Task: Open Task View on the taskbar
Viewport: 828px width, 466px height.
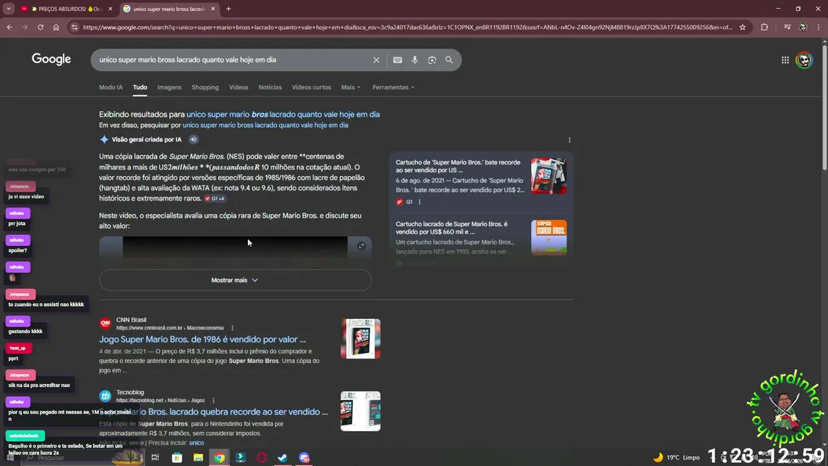Action: pyautogui.click(x=155, y=458)
